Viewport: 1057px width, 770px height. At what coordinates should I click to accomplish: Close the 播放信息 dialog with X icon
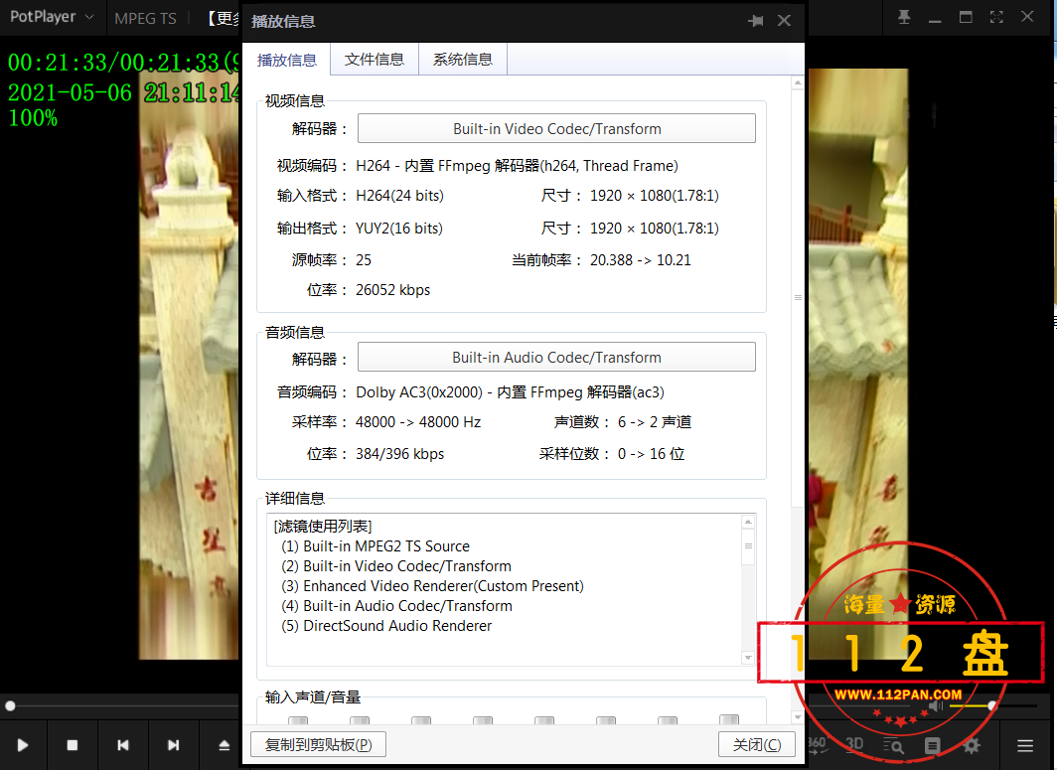click(784, 21)
